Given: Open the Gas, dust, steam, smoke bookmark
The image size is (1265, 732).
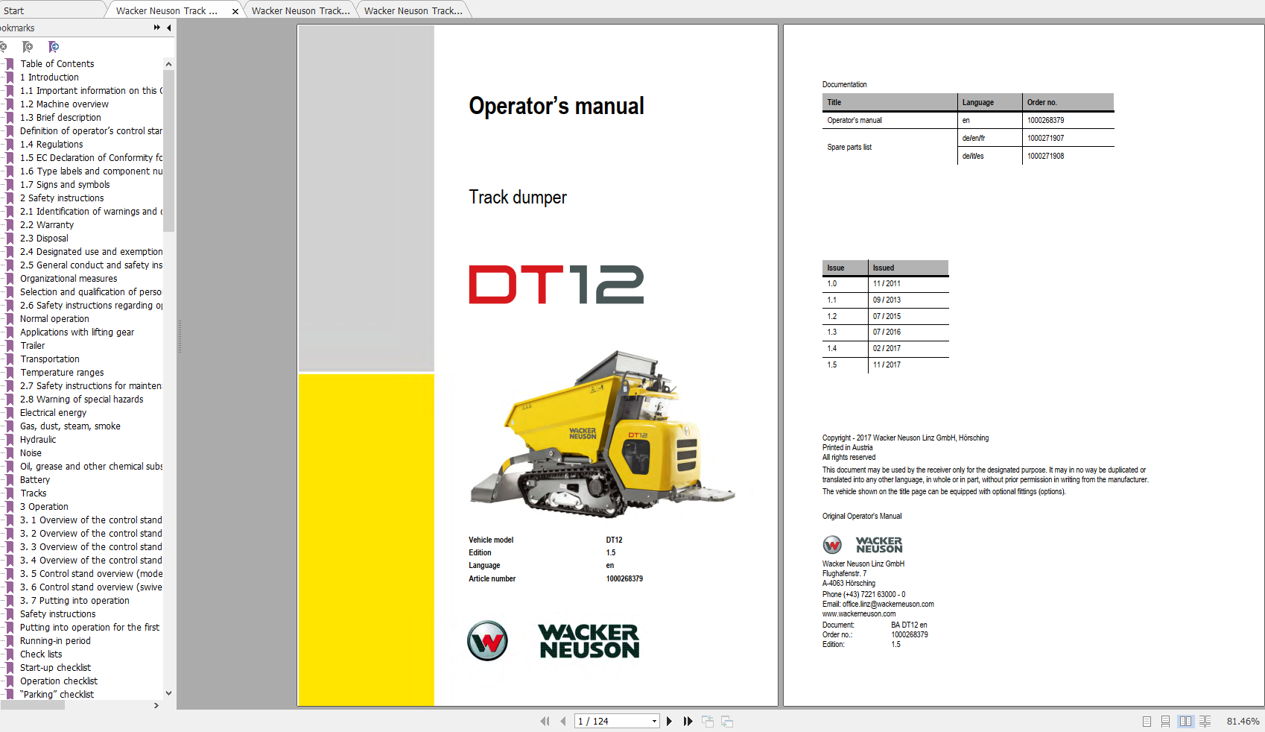Looking at the screenshot, I should [70, 426].
